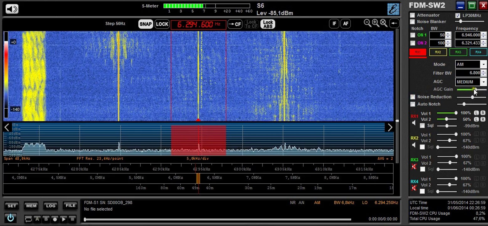This screenshot has width=488, height=226.
Task: Increase Filter BW with up arrow
Action: [x=483, y=71]
